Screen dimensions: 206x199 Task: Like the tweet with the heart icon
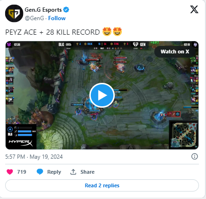tap(10, 172)
